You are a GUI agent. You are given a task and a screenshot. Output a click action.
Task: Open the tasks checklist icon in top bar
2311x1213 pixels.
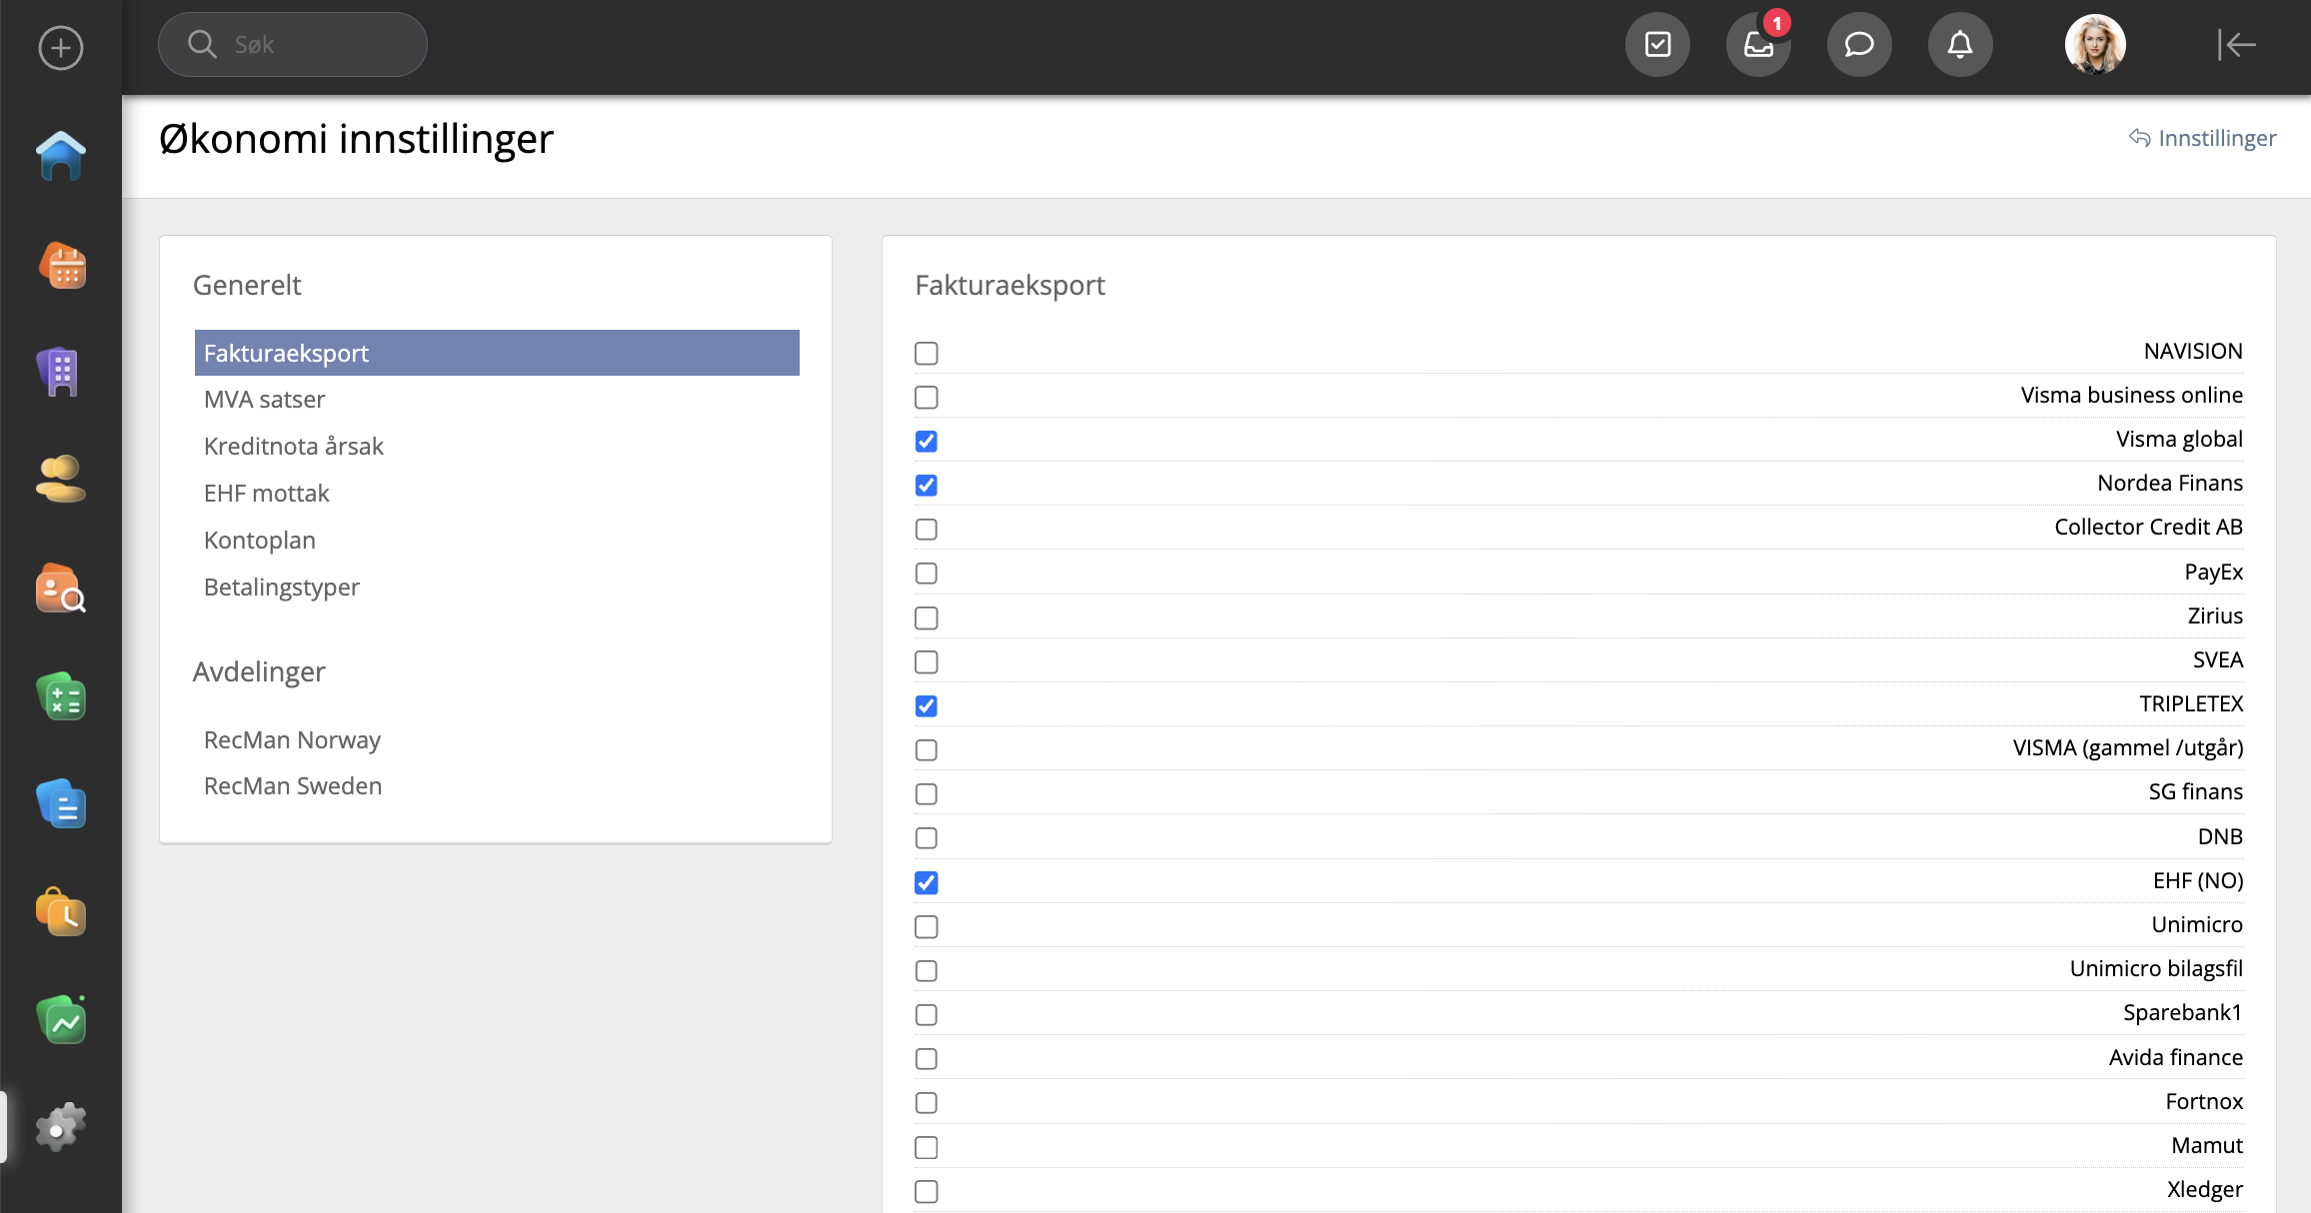1657,45
